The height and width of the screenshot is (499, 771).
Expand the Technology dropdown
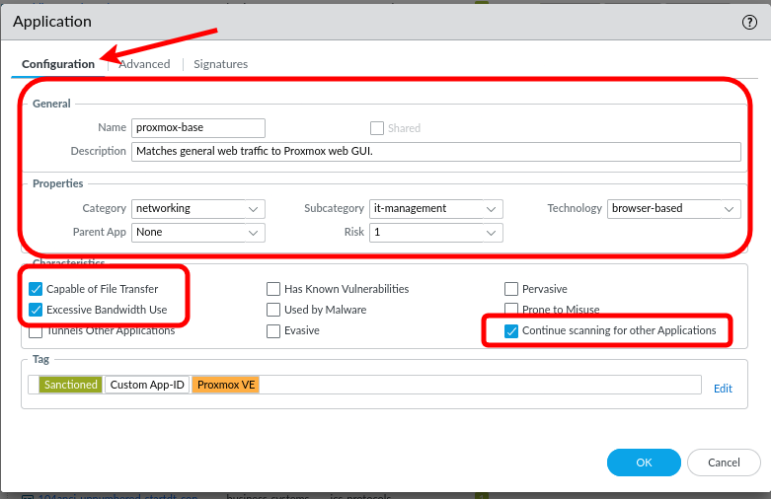tap(674, 208)
